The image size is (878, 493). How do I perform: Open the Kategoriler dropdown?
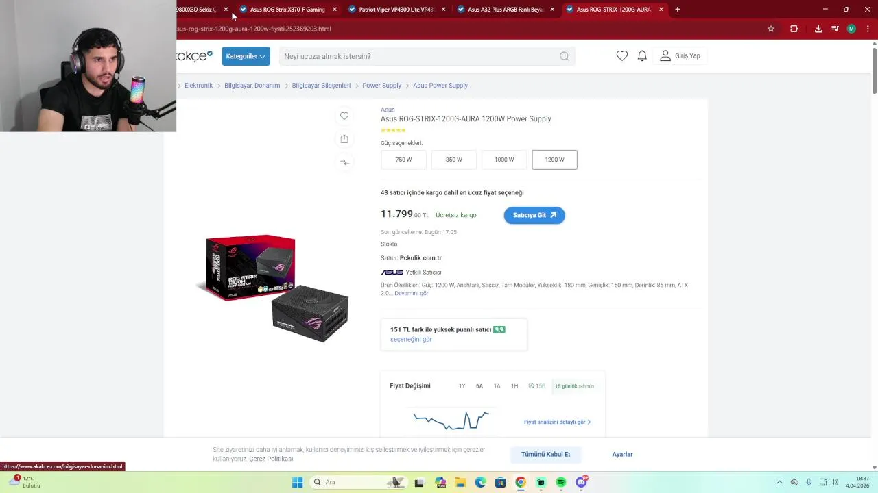pos(246,56)
